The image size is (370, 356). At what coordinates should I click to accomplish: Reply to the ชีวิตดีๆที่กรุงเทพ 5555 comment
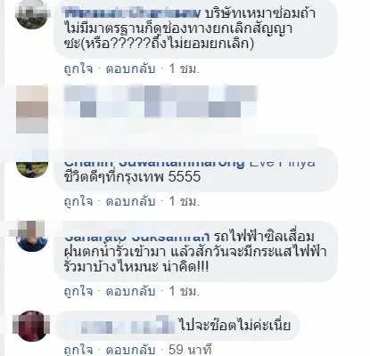pos(131,201)
